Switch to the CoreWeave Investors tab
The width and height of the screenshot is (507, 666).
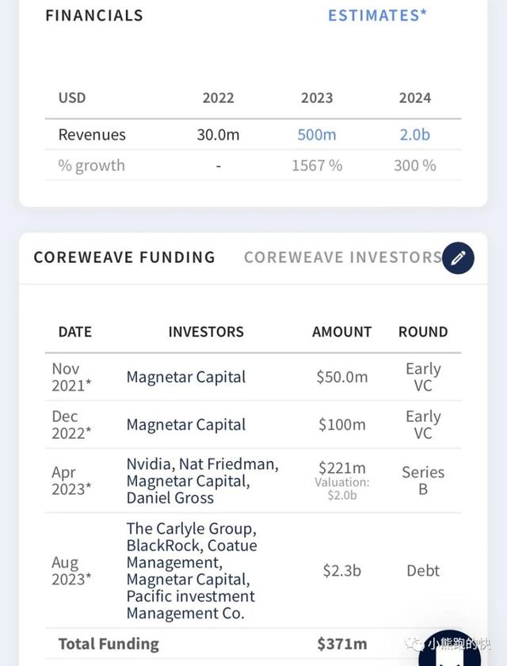pyautogui.click(x=342, y=257)
